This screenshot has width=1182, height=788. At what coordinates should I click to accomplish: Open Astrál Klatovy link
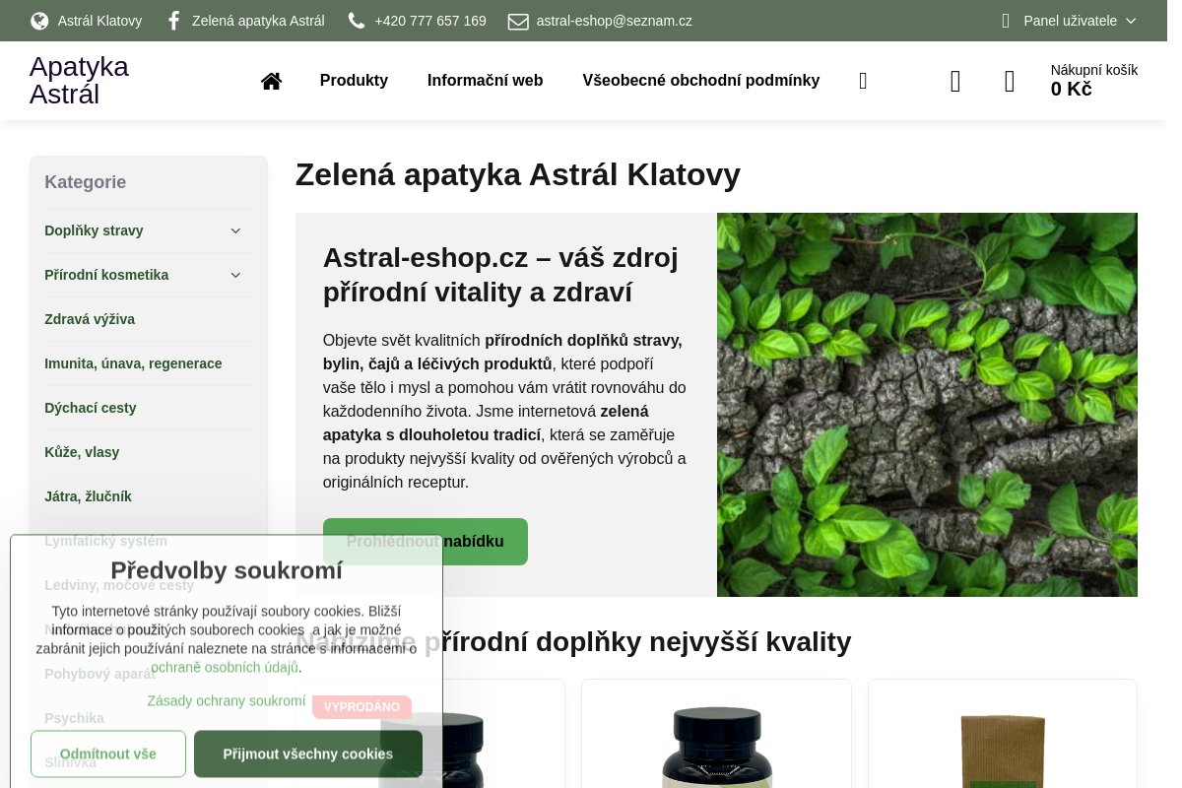point(99,21)
